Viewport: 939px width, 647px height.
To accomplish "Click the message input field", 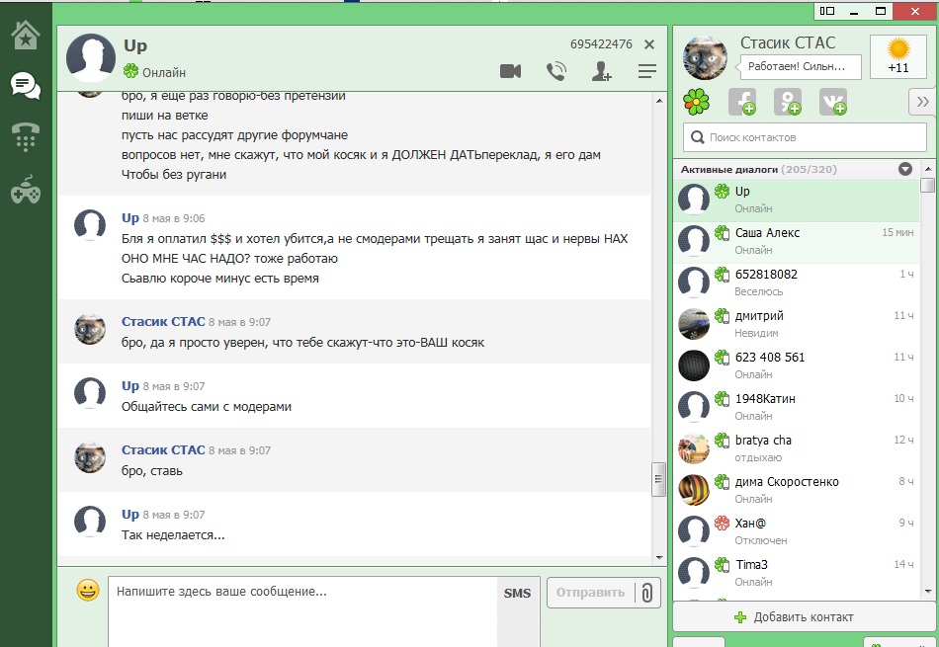I will [302, 611].
